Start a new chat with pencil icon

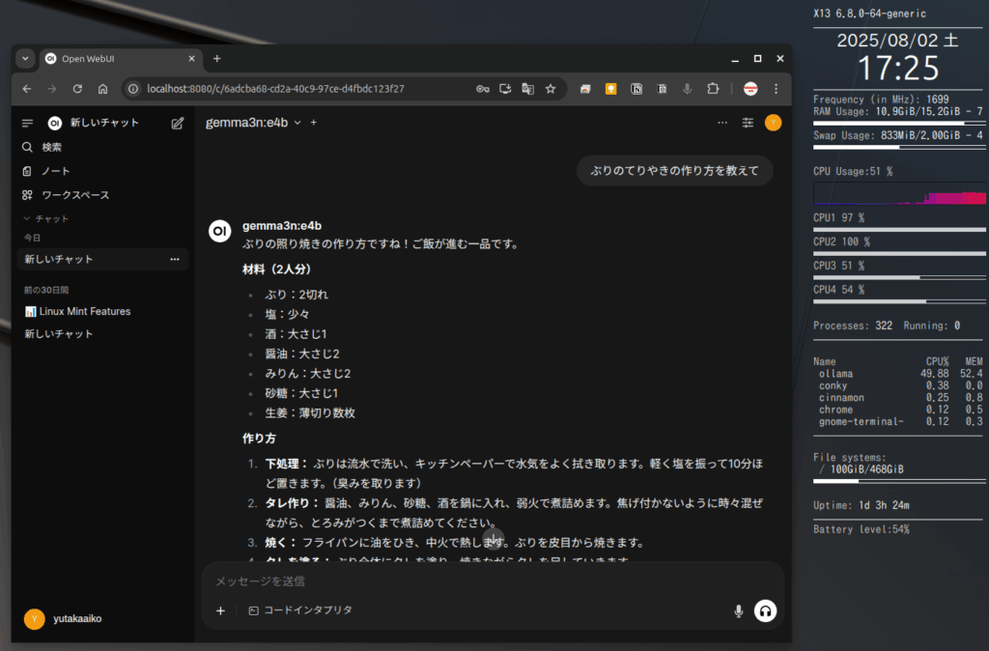point(177,123)
